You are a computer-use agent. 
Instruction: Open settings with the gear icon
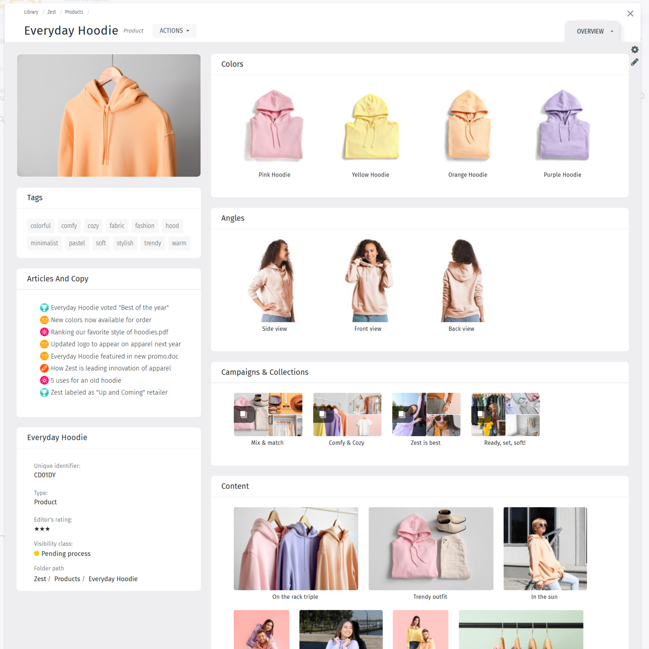coord(635,50)
